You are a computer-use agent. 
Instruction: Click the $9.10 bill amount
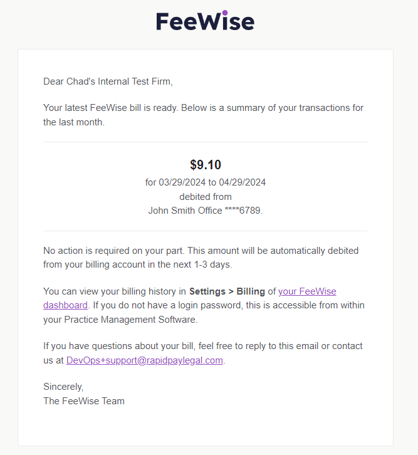(x=206, y=165)
